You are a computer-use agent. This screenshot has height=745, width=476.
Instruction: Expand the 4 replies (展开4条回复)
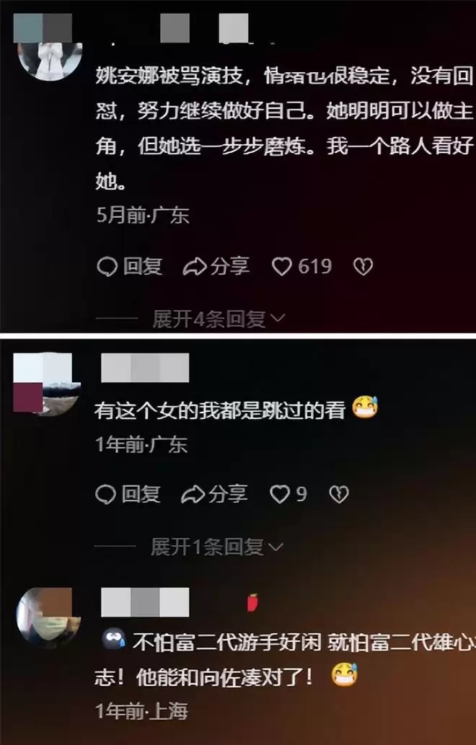coord(219,319)
